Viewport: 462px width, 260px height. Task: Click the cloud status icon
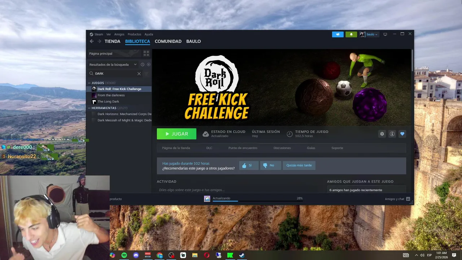tap(206, 134)
